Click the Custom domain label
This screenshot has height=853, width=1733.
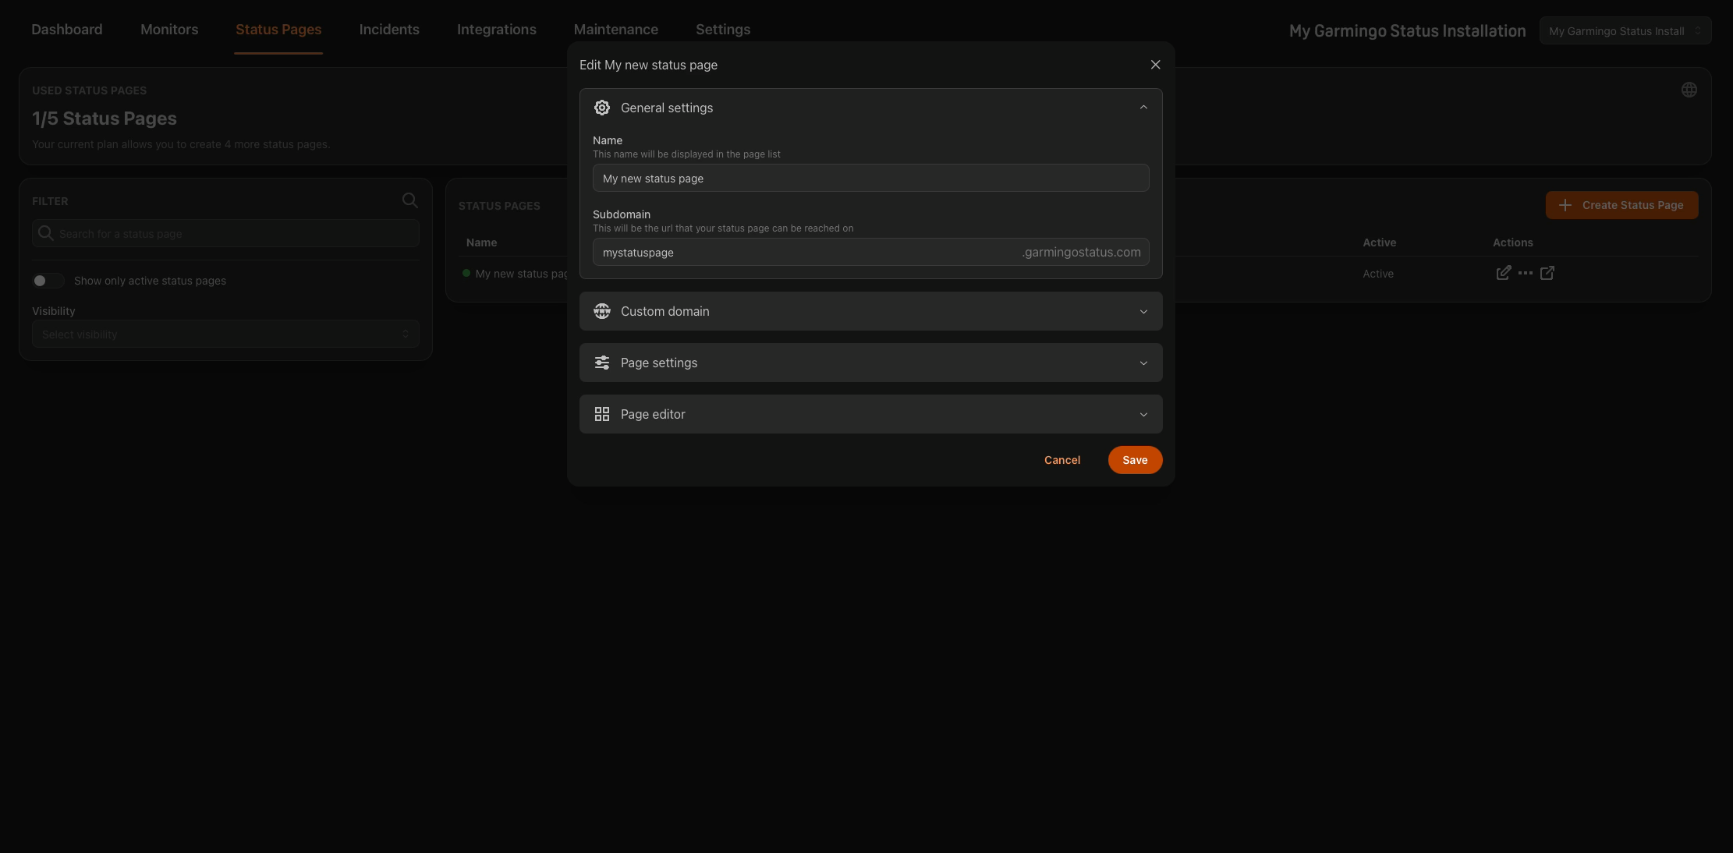click(x=665, y=311)
